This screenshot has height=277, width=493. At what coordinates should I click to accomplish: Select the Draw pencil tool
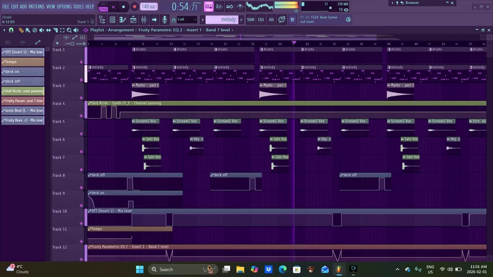pos(21,30)
